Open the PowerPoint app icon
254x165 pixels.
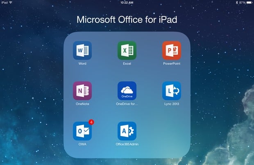[172, 50]
